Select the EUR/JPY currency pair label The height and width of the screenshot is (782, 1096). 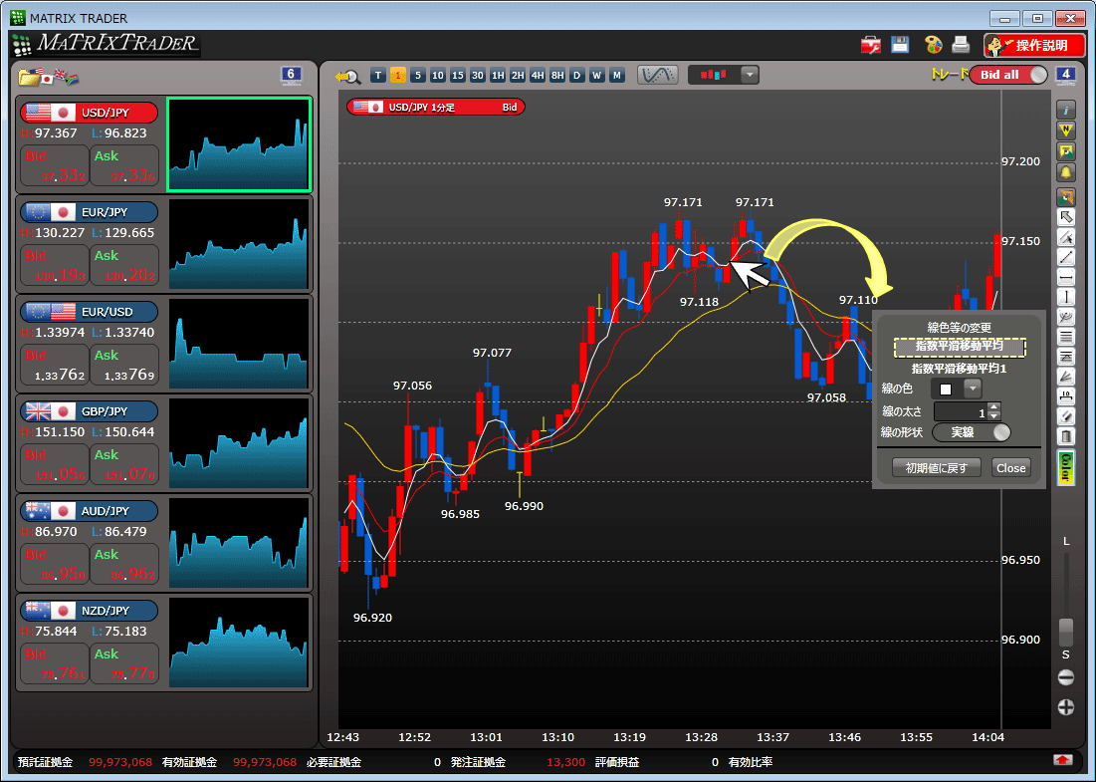point(89,212)
